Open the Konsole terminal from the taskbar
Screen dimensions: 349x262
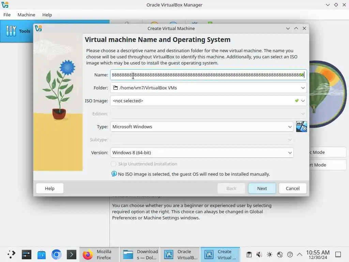pyautogui.click(x=72, y=254)
